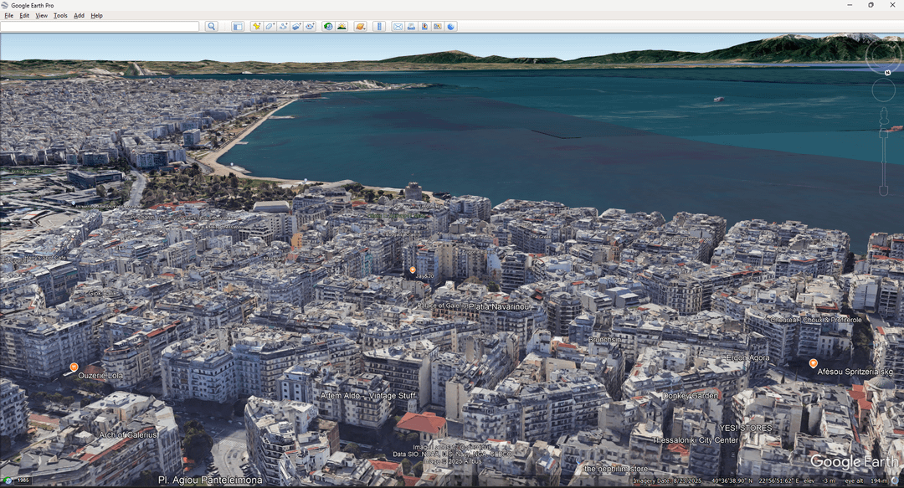Image resolution: width=904 pixels, height=488 pixels.
Task: Expand the Add menu
Action: [x=79, y=16]
